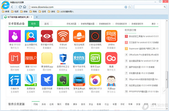Screen dimensions: 169x111
Task: Click the blue compatibility icon in the address bar
Action: (126, 7)
